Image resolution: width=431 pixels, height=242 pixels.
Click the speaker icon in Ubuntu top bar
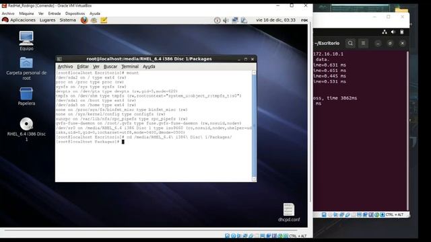pos(393,32)
